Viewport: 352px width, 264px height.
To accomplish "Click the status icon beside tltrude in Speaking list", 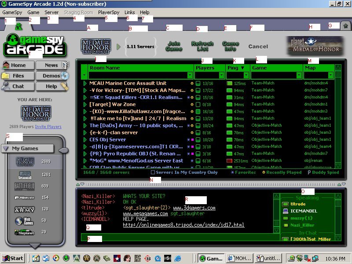I will [285, 204].
